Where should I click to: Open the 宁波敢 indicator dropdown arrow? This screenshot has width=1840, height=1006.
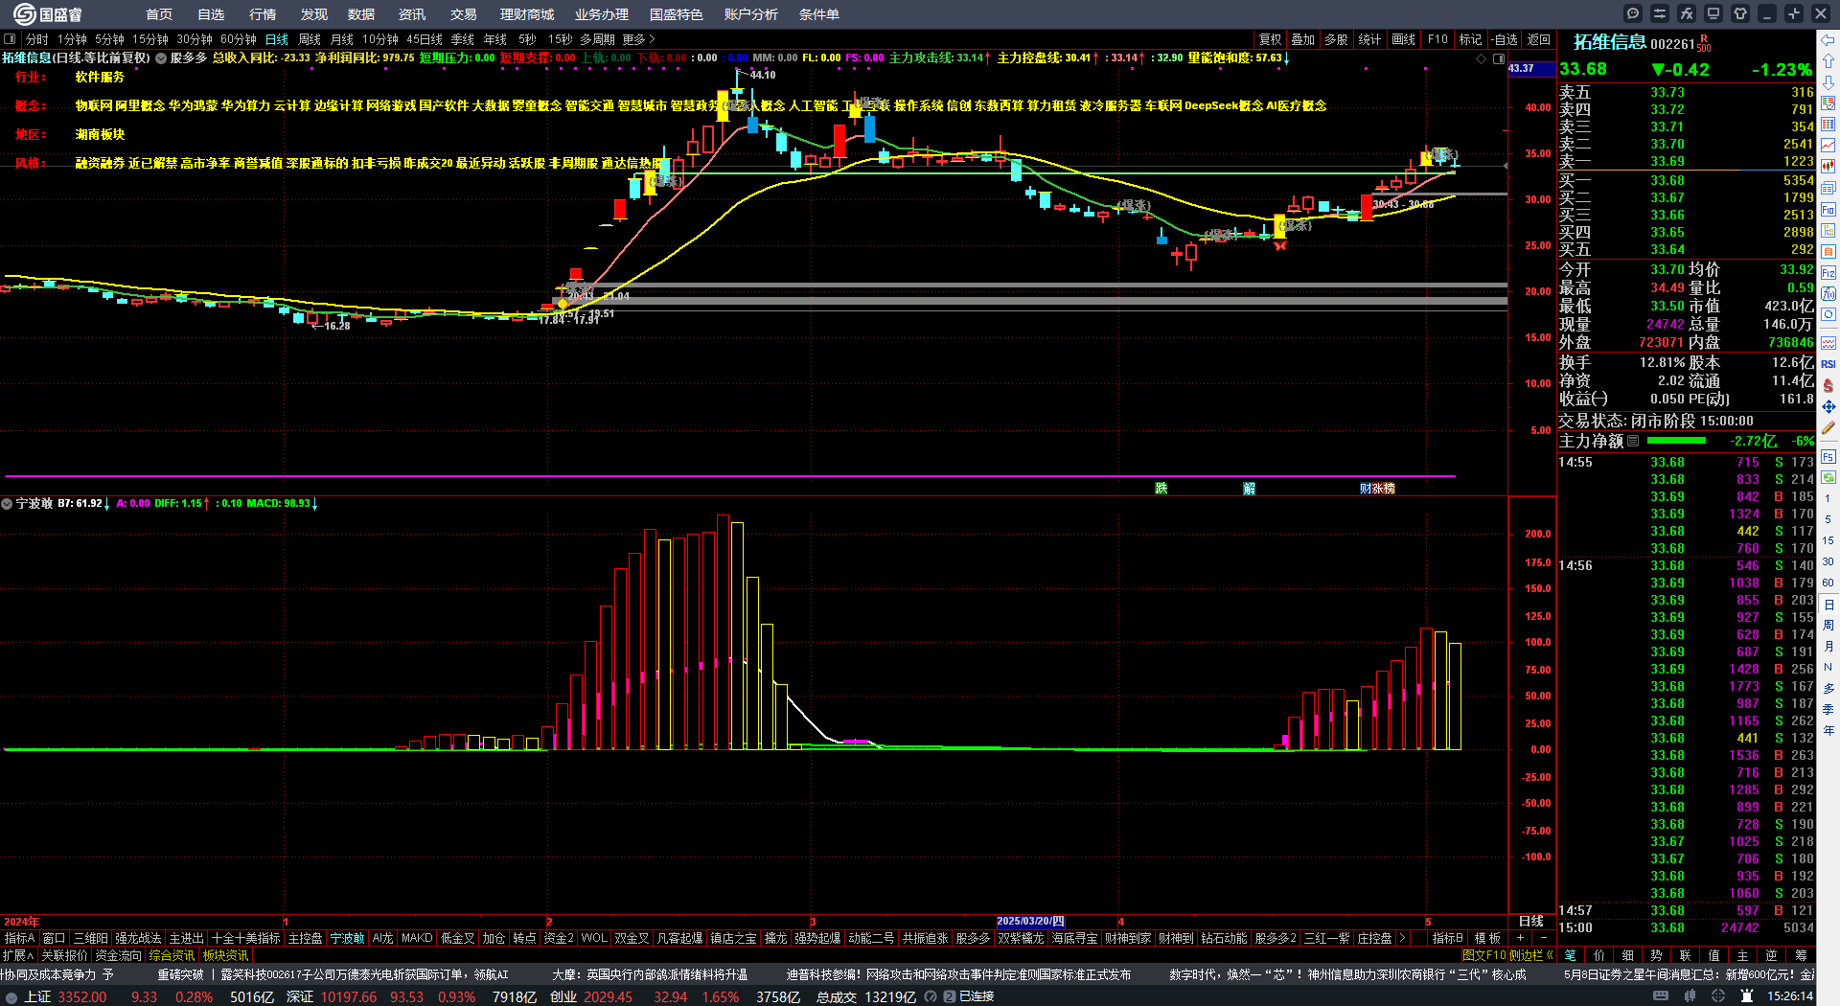coord(7,503)
